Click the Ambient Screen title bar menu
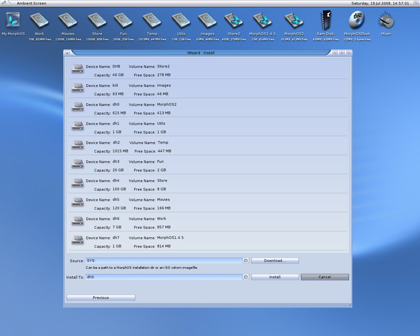420x336 pixels. pyautogui.click(x=32, y=3)
